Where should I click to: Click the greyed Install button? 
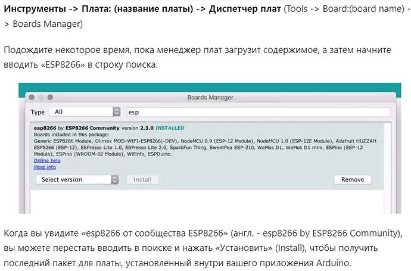pyautogui.click(x=142, y=179)
